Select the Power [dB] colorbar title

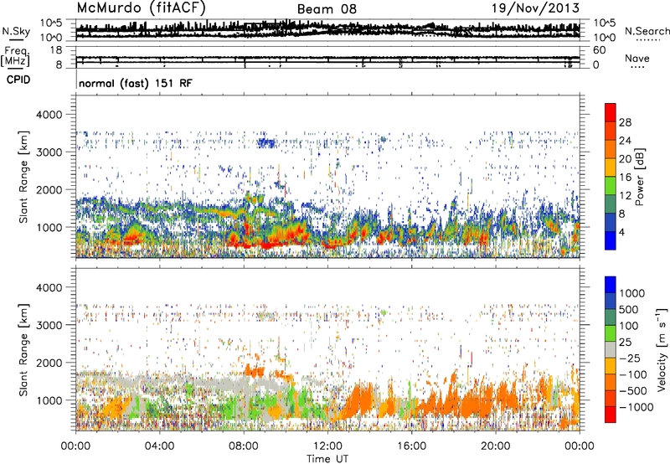(x=640, y=177)
